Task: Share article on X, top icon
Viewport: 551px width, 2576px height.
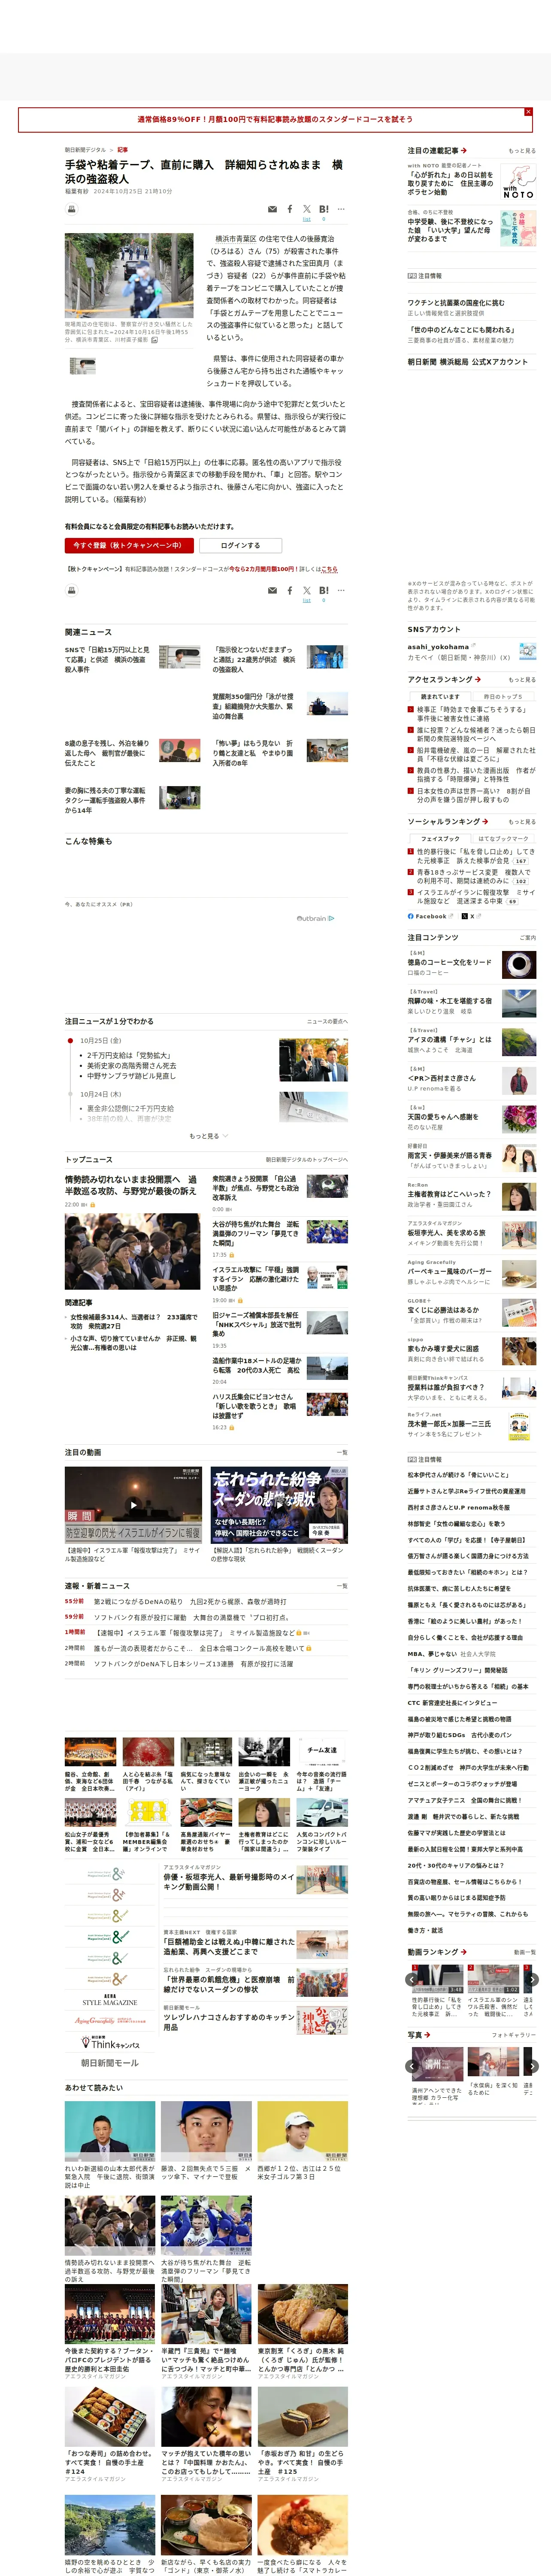Action: pyautogui.click(x=307, y=209)
